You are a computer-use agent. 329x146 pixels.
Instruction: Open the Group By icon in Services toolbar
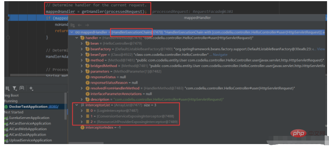(x=7, y=89)
